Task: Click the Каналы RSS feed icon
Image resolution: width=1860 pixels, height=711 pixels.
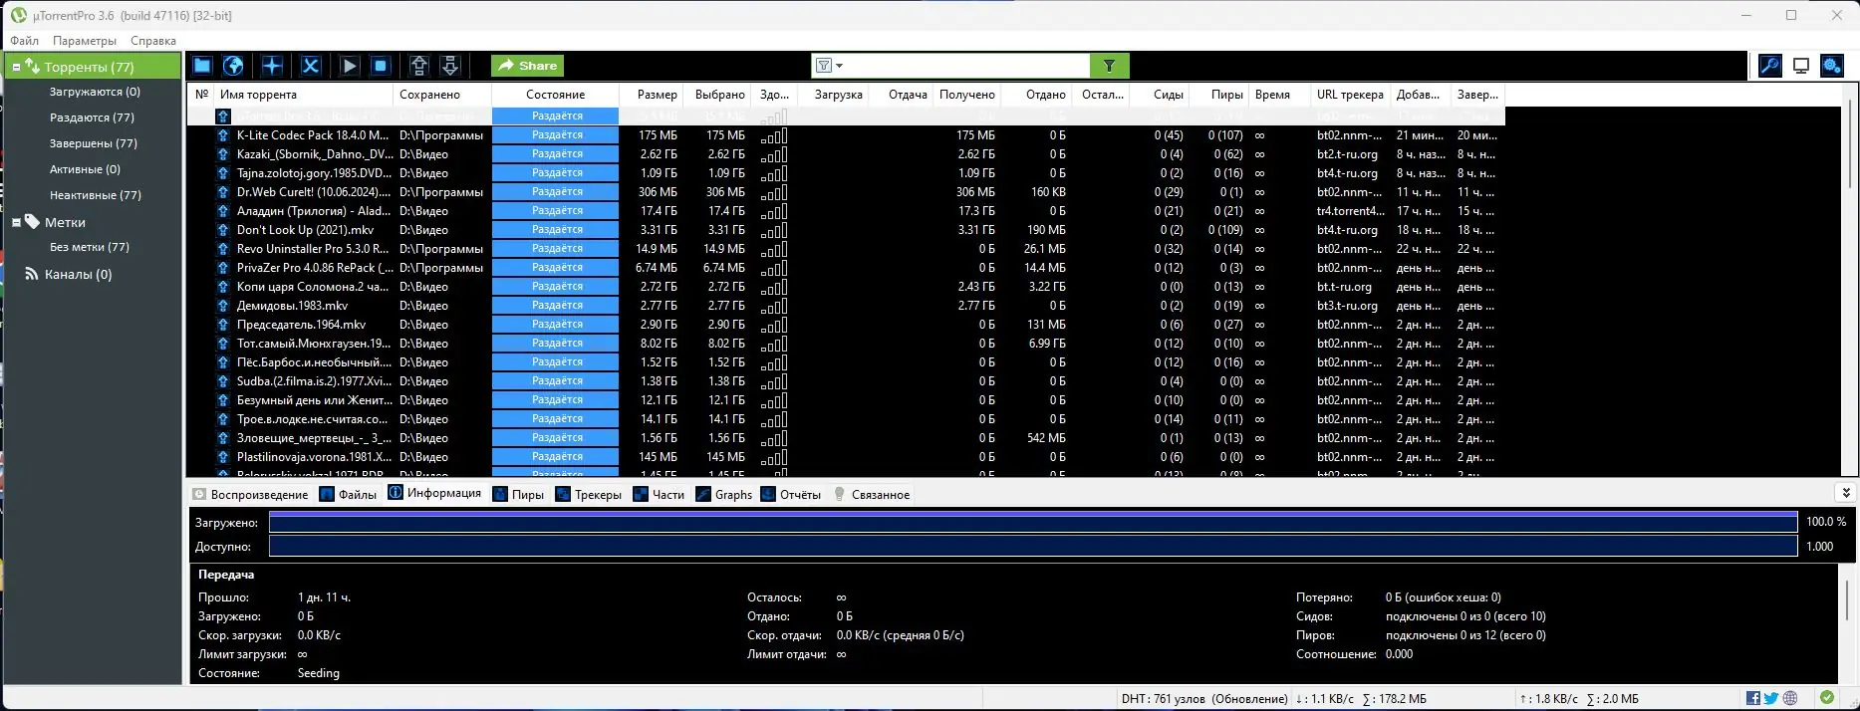Action: click(x=32, y=274)
